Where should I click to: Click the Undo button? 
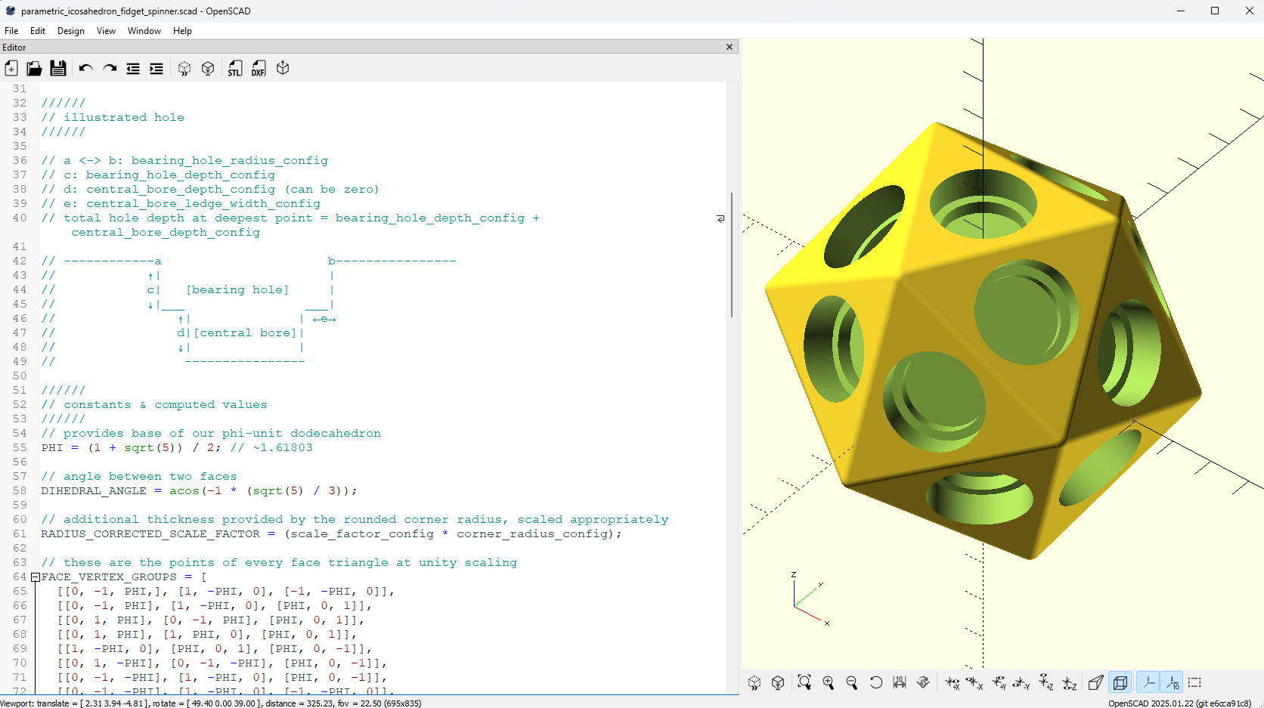pyautogui.click(x=85, y=69)
